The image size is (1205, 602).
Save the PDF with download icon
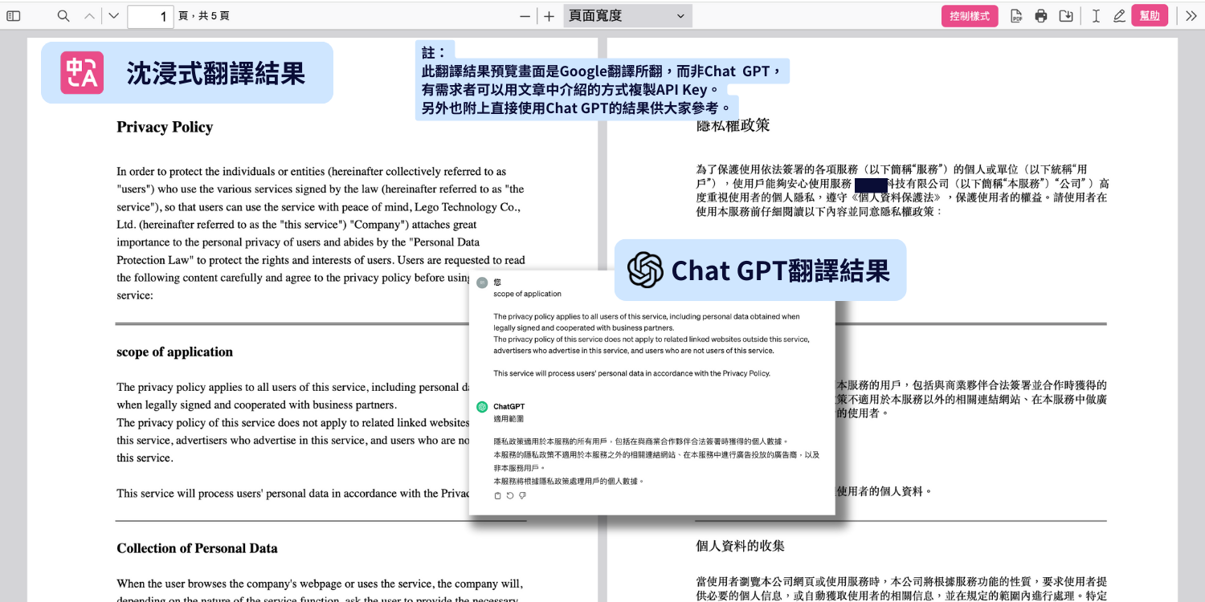tap(1066, 16)
